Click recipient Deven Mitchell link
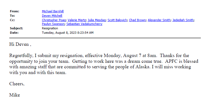This screenshot has width=220, height=102. point(52,16)
